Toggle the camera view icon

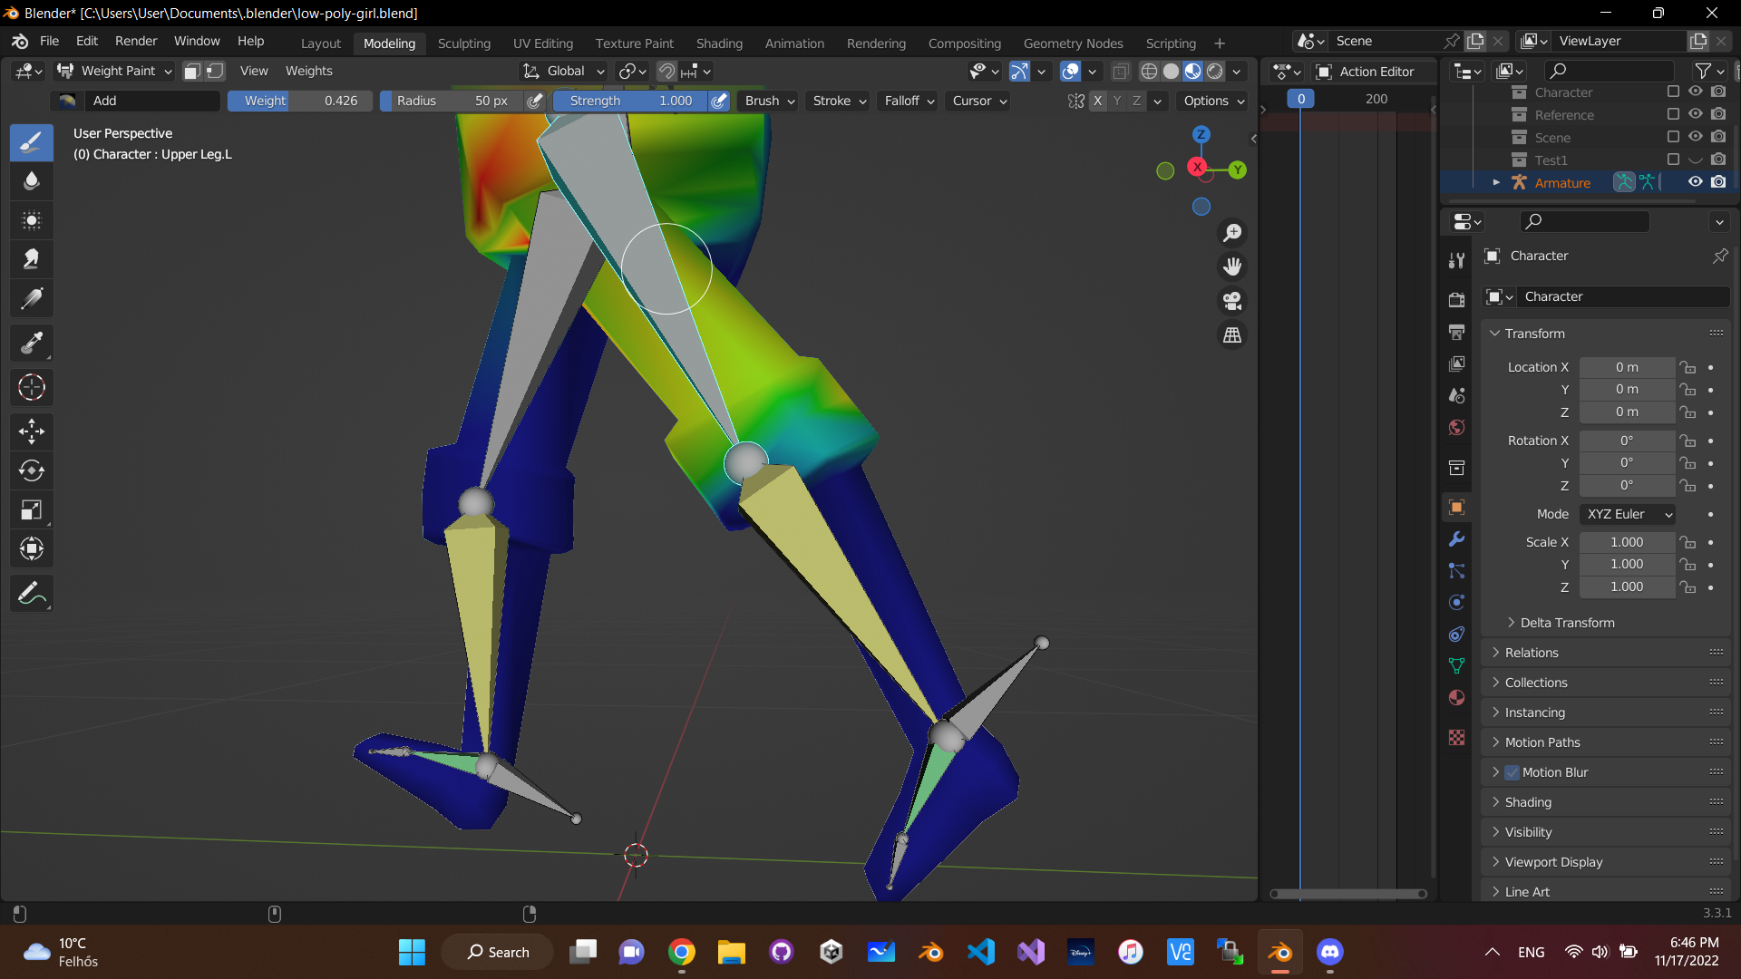1232,301
